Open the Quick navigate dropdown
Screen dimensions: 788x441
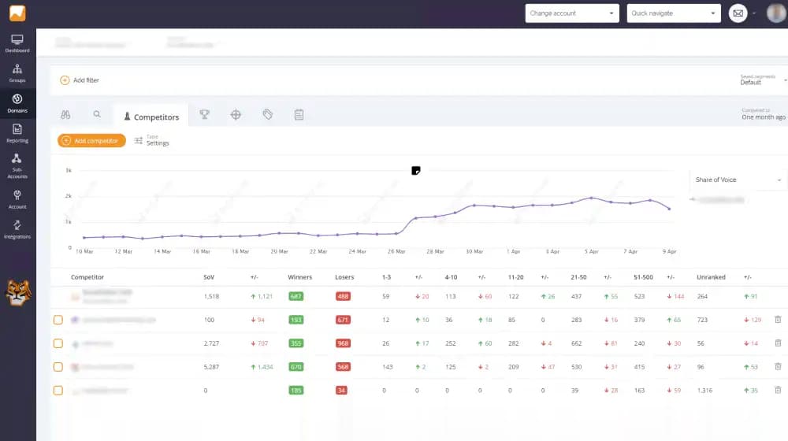pyautogui.click(x=674, y=13)
